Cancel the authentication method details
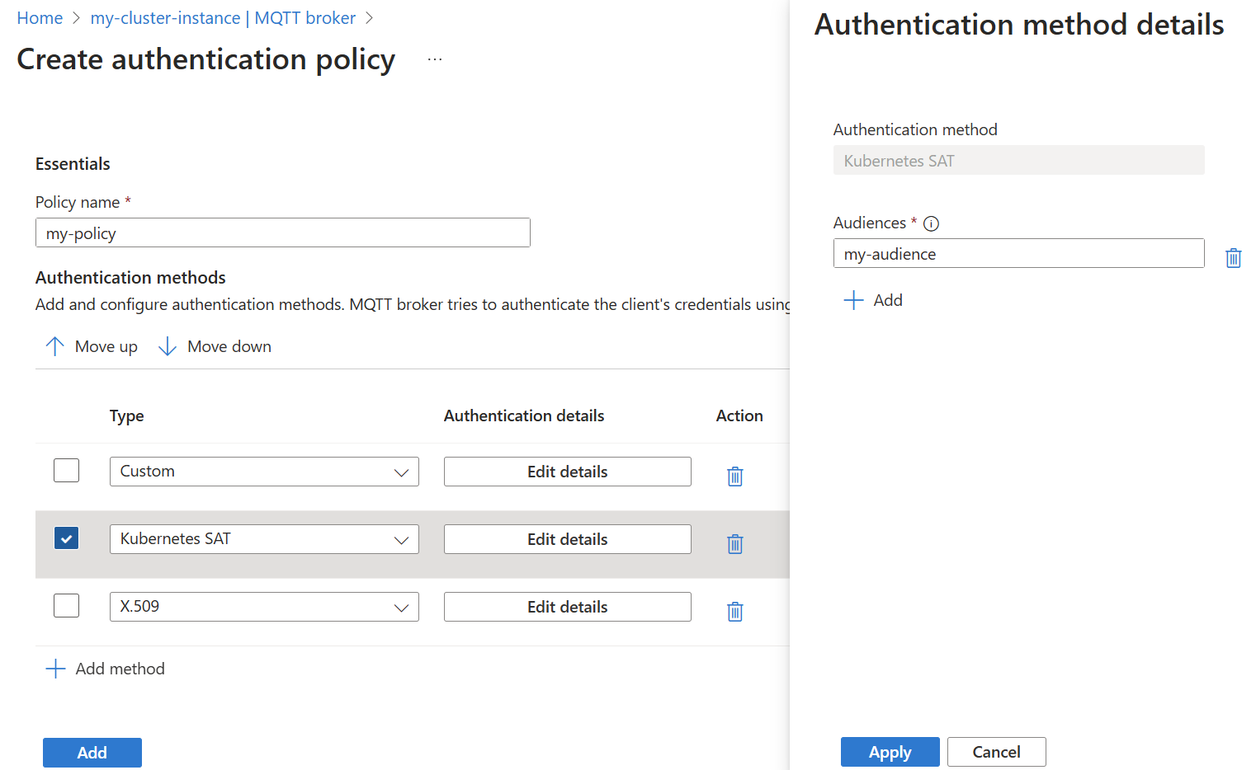 (996, 751)
